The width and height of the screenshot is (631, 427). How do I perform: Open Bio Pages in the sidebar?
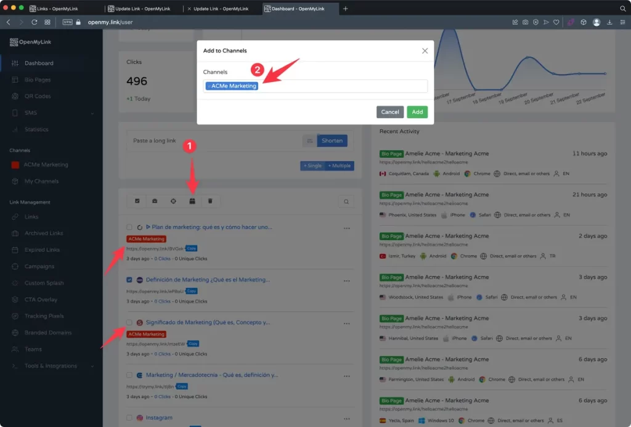point(38,80)
